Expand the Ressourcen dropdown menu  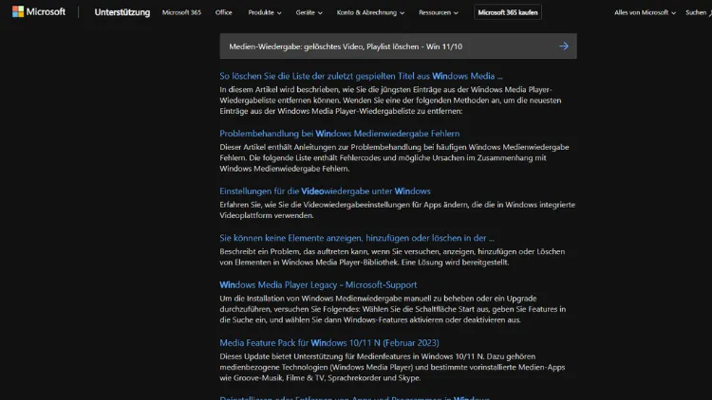(439, 12)
